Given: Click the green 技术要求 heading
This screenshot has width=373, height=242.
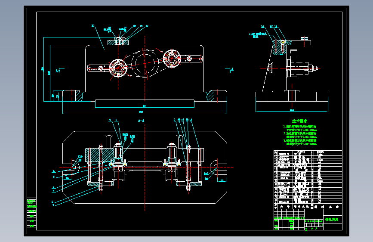Looking at the screenshot, I should click(299, 121).
